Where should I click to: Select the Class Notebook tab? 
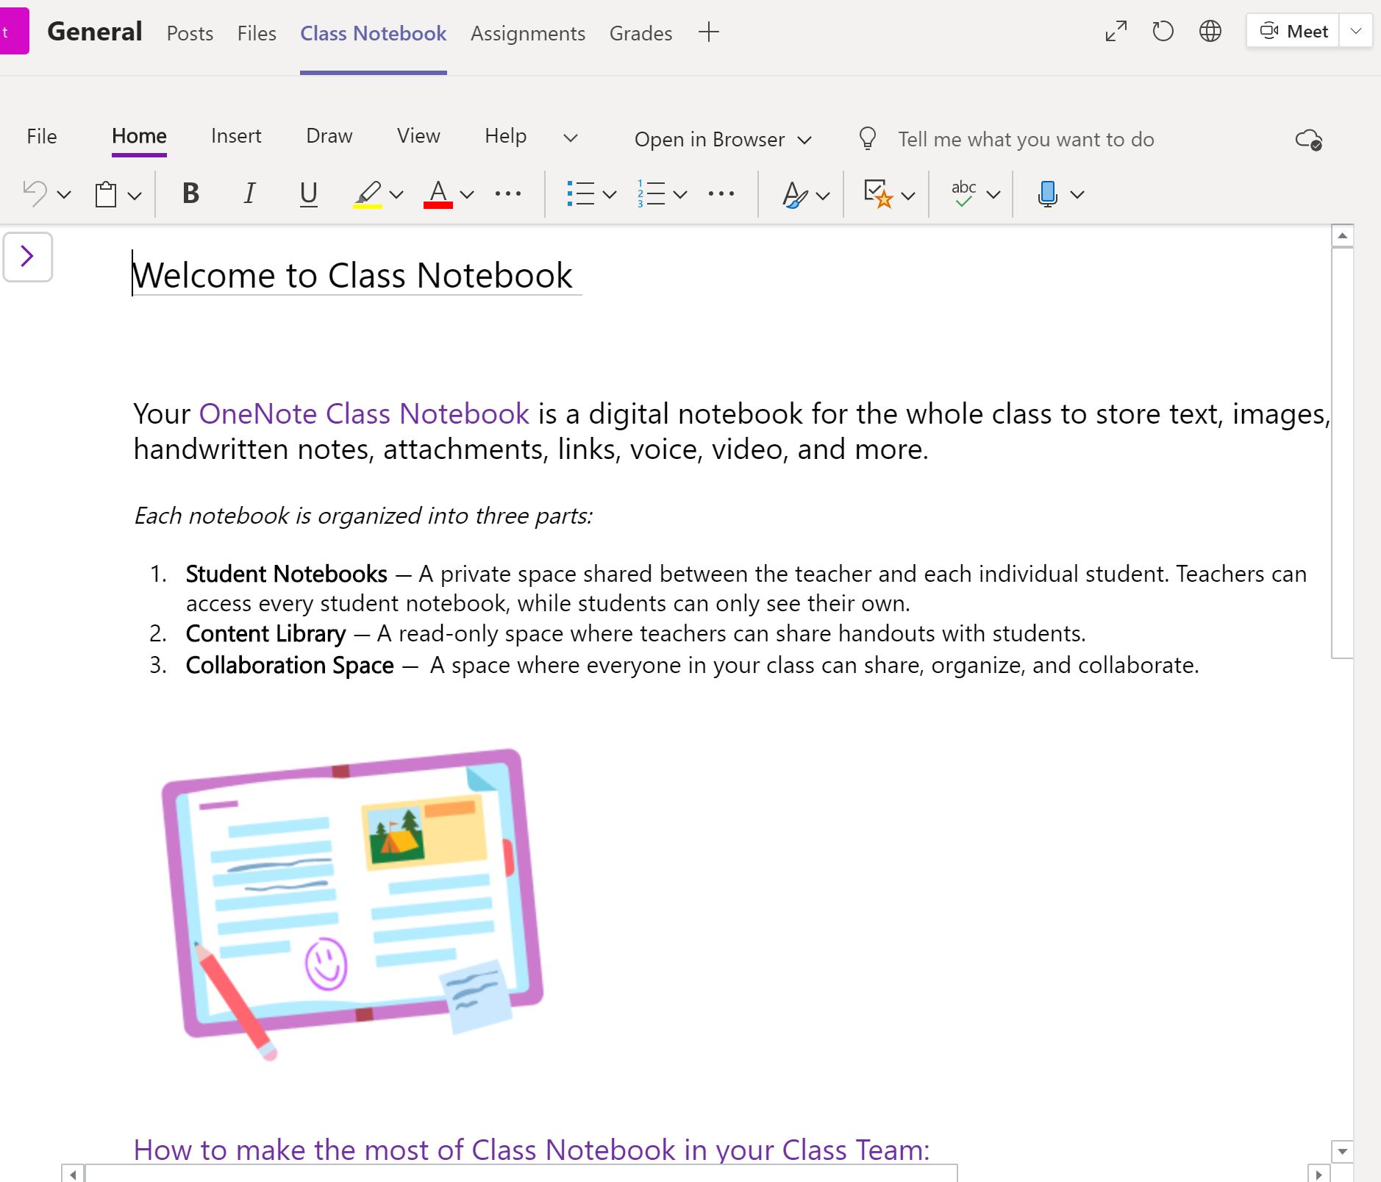[x=374, y=33]
